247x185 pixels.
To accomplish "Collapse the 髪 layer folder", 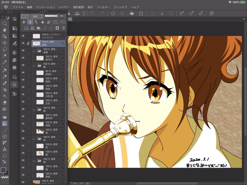I will pos(34,110).
